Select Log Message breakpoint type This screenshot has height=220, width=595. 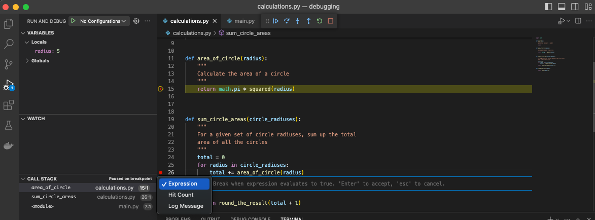point(185,206)
